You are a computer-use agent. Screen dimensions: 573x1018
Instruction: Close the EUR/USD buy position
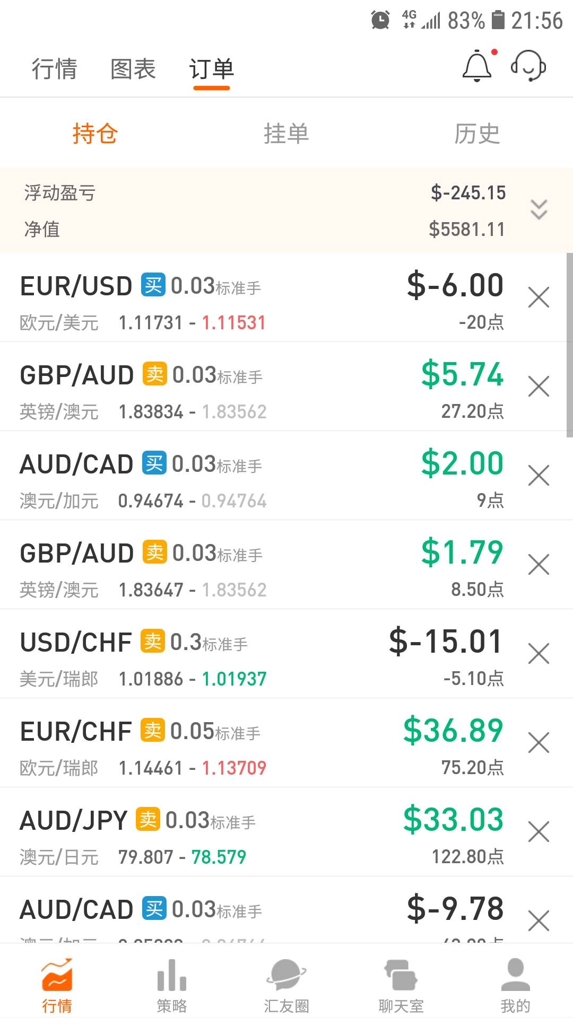(x=539, y=297)
